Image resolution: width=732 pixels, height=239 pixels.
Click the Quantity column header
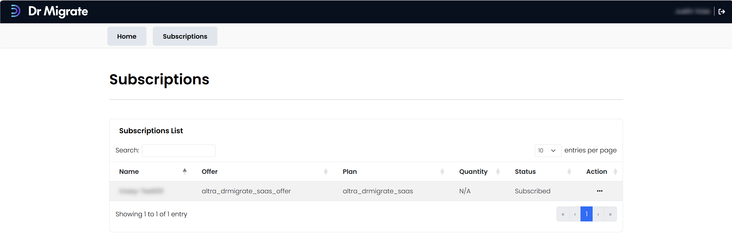(x=473, y=172)
